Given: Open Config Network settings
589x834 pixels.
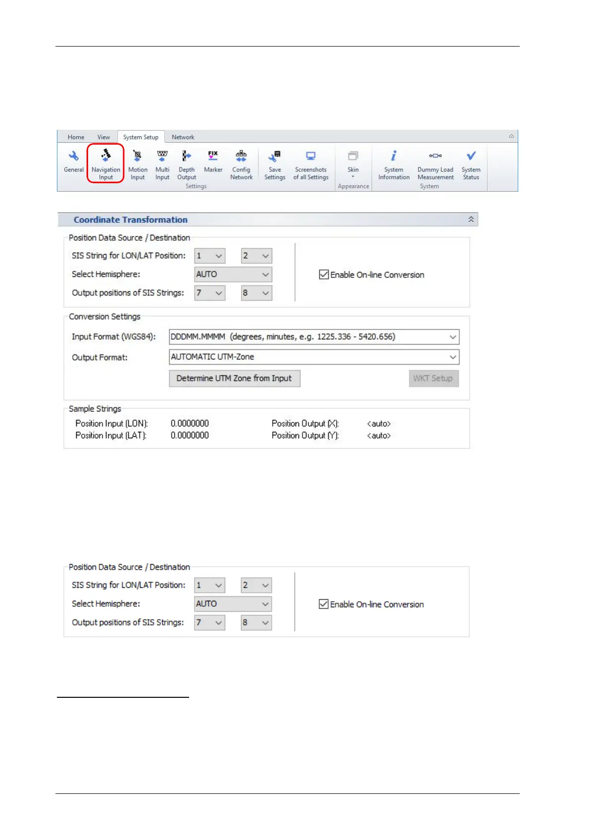Looking at the screenshot, I should (x=241, y=165).
